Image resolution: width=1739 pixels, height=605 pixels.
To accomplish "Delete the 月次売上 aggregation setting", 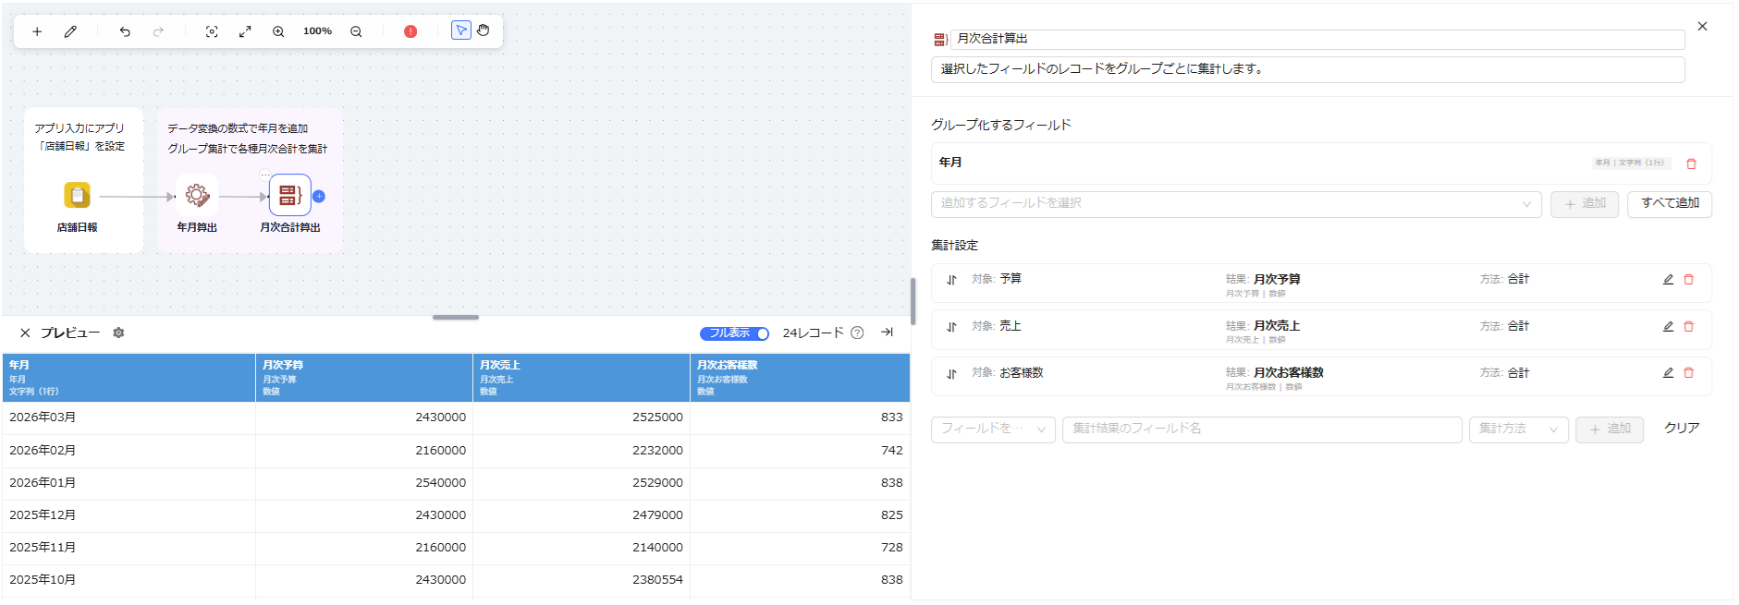I will pos(1688,326).
